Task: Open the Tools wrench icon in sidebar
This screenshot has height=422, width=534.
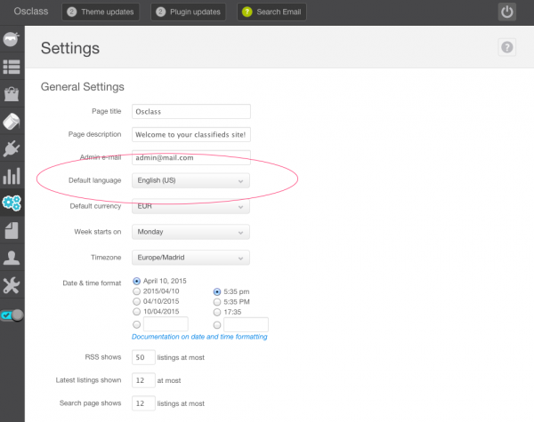Action: [12, 285]
